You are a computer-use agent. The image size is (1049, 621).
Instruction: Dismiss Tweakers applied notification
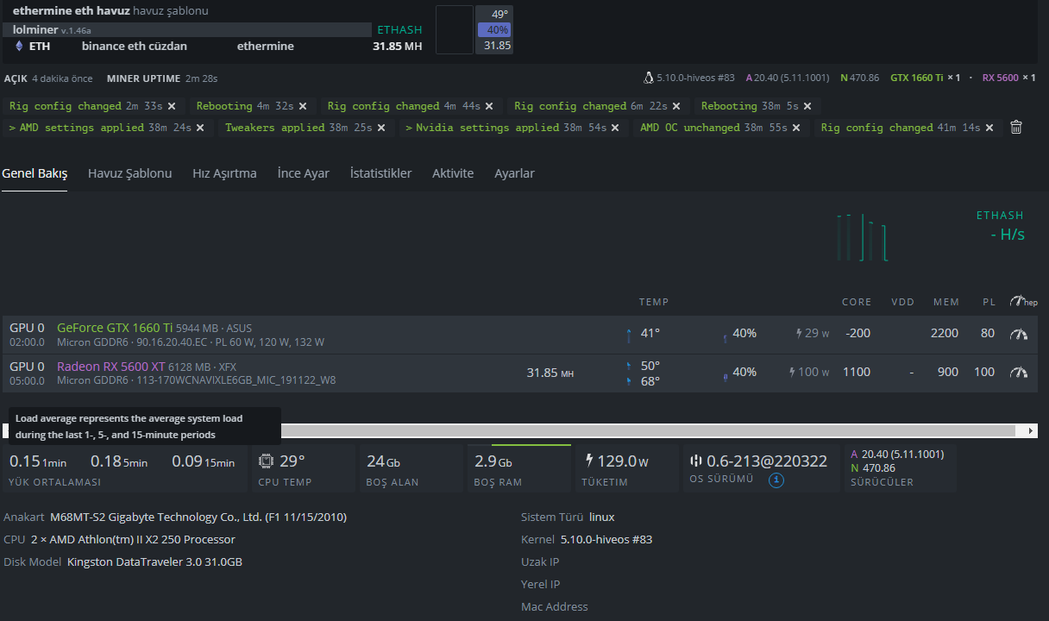380,128
